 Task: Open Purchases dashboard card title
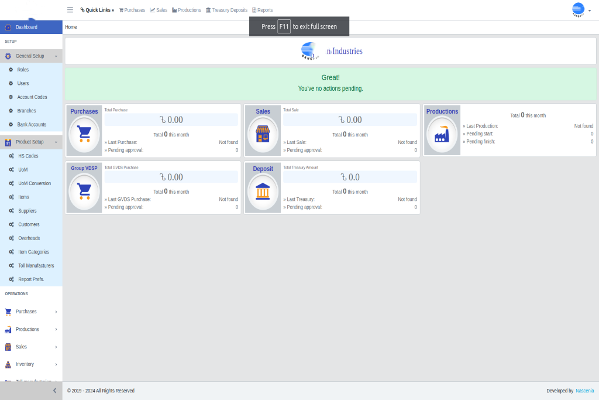(84, 111)
